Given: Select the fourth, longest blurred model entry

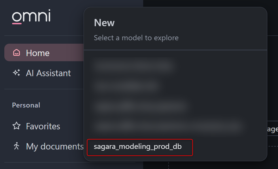Looking at the screenshot, I should click(x=167, y=126).
